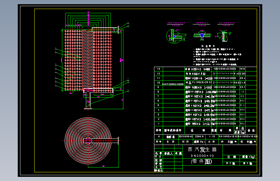The height and width of the screenshot is (181, 280).
Task: Select the L=112.72m coil entry in row 1
Action: (x=200, y=124)
